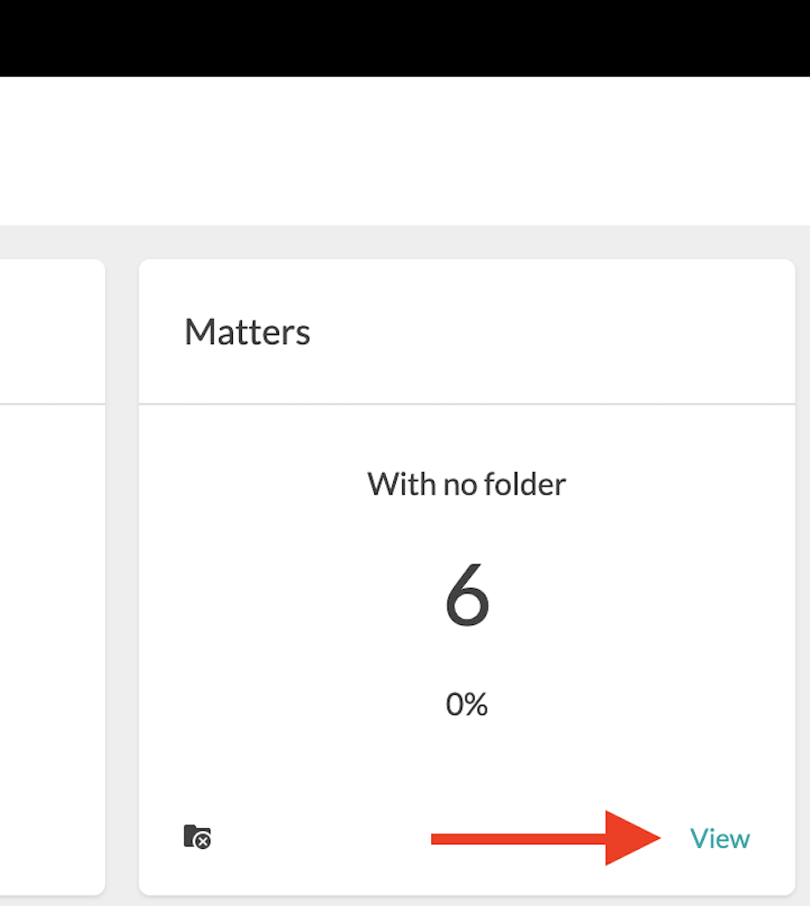
Task: Click the header area right of Matters title
Action: (553, 332)
